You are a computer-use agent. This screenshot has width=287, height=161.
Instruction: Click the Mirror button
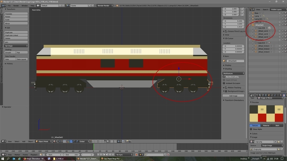(16, 23)
